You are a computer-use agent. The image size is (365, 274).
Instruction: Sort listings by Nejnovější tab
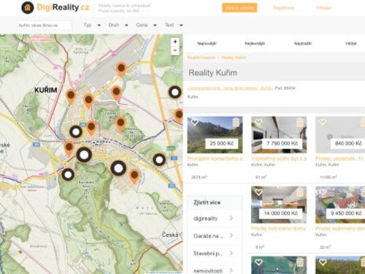click(x=207, y=44)
